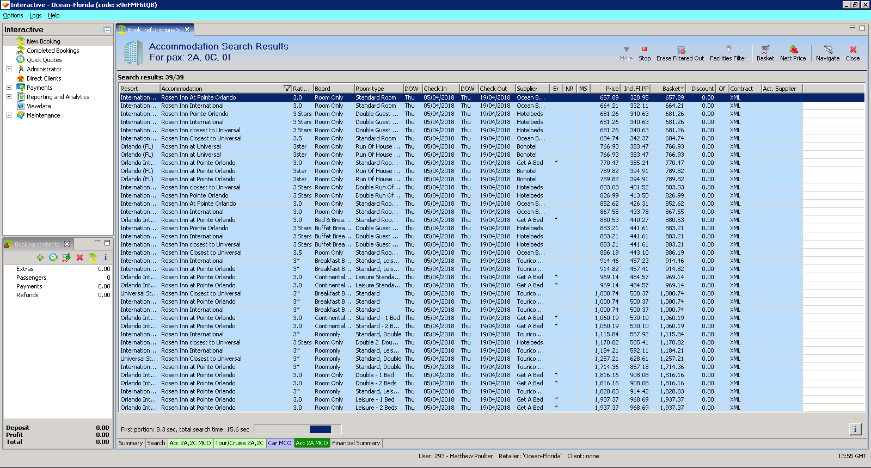Expand the Payments tree node
The height and width of the screenshot is (468, 871).
click(x=9, y=88)
